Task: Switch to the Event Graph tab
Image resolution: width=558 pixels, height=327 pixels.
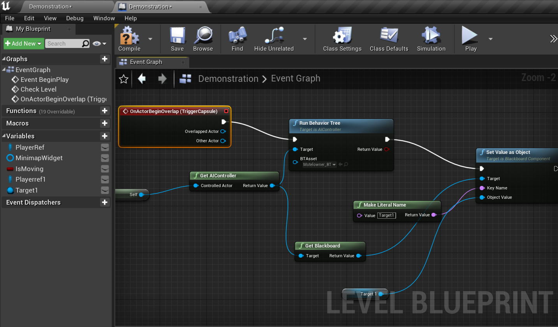Action: [152, 62]
